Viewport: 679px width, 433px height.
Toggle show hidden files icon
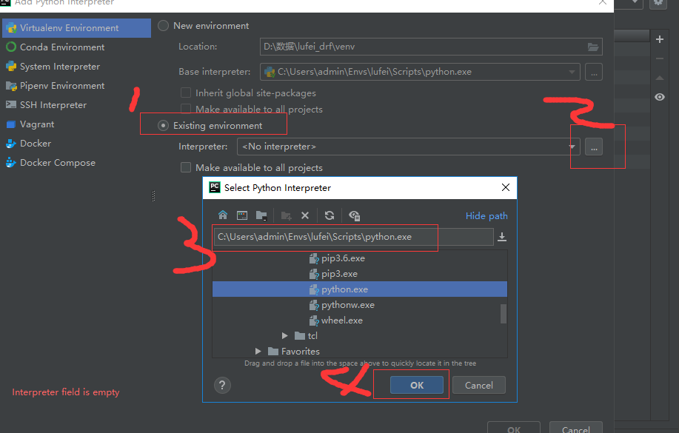pyautogui.click(x=354, y=215)
